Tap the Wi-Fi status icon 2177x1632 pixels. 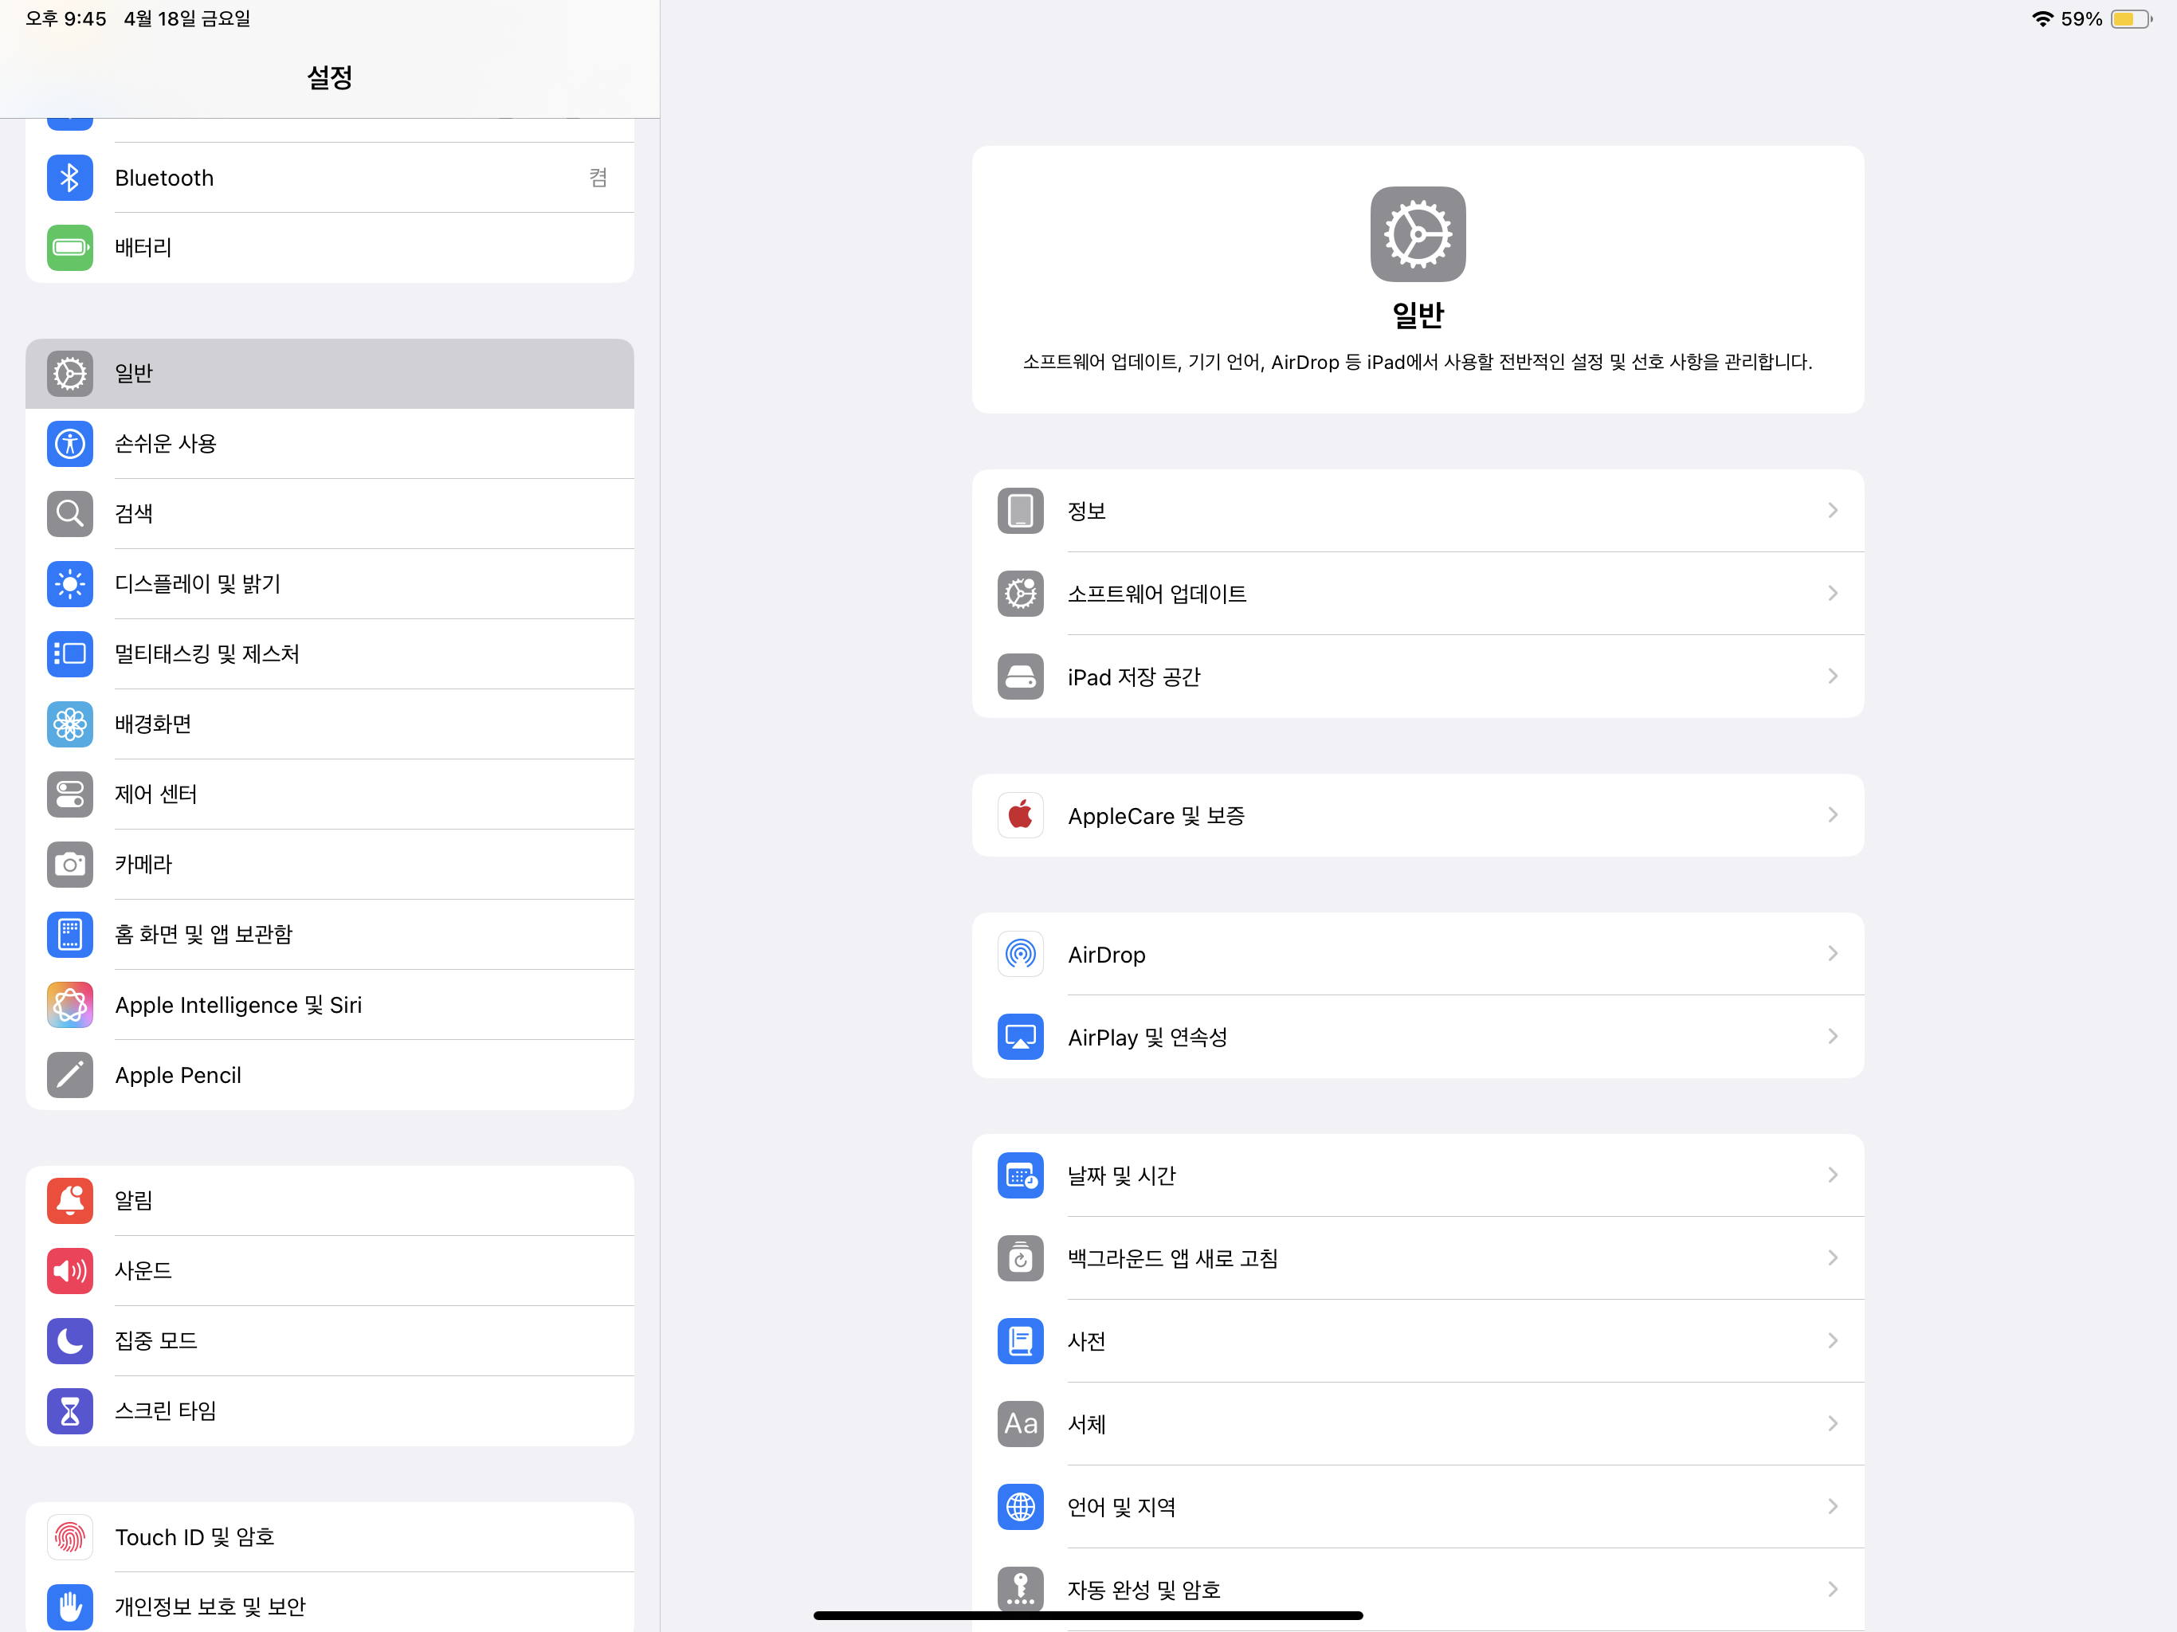(2042, 18)
